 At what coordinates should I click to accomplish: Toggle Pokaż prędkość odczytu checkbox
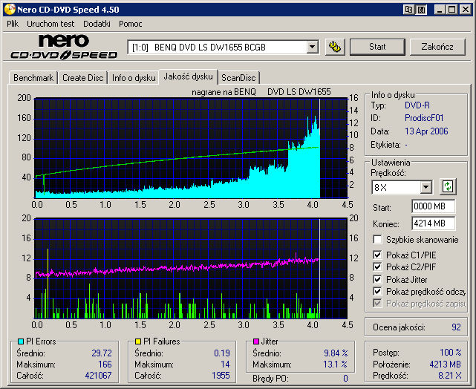pyautogui.click(x=377, y=292)
